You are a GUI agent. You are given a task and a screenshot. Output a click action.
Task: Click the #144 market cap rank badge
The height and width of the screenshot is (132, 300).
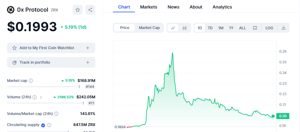coord(90,87)
